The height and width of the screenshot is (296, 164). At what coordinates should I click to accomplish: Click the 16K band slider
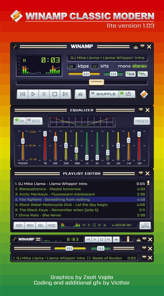pyautogui.click(x=139, y=146)
